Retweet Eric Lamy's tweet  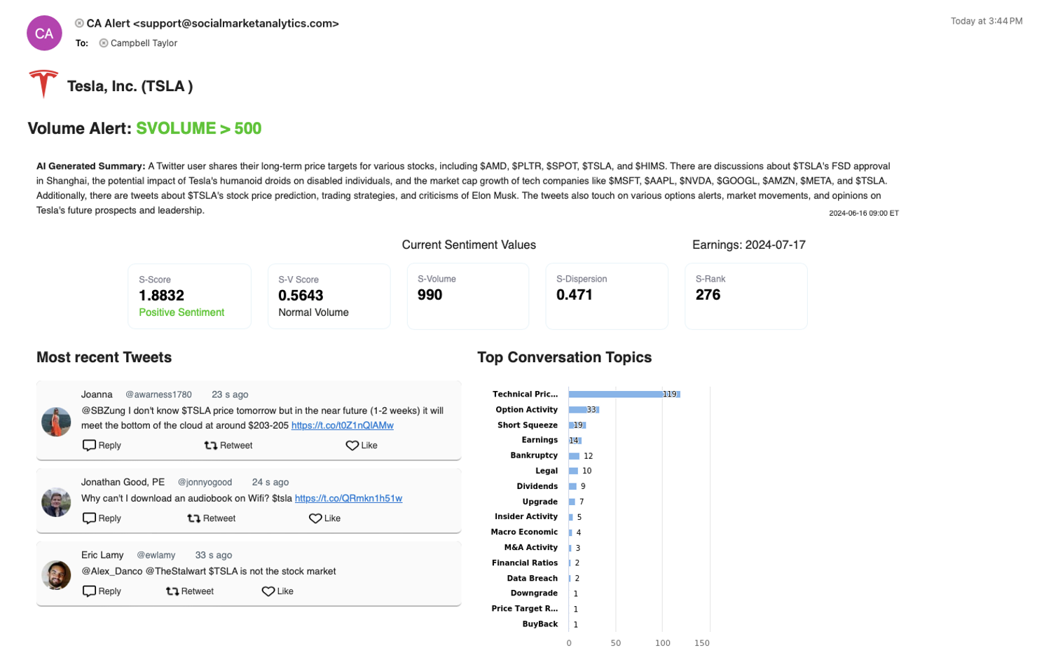[190, 591]
